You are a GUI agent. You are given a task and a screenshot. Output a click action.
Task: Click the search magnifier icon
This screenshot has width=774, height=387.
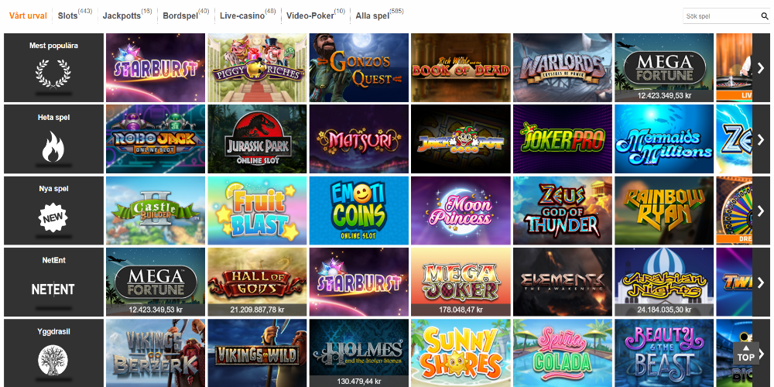(x=765, y=15)
